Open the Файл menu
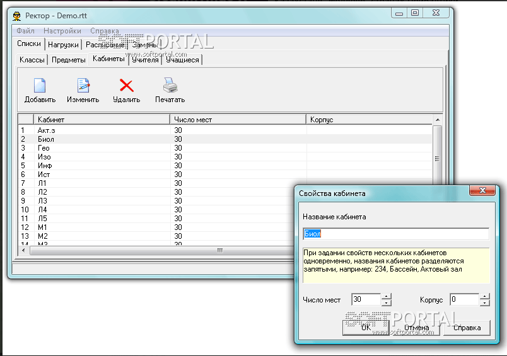 26,31
